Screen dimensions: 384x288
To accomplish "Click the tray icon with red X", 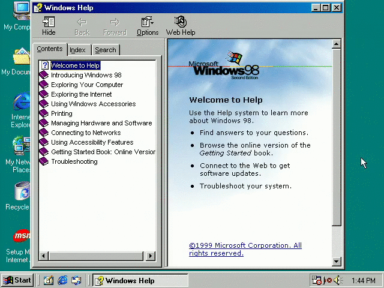I will (328, 280).
